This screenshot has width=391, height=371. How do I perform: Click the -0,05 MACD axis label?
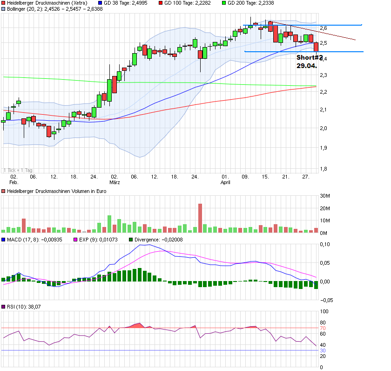[x=327, y=300]
